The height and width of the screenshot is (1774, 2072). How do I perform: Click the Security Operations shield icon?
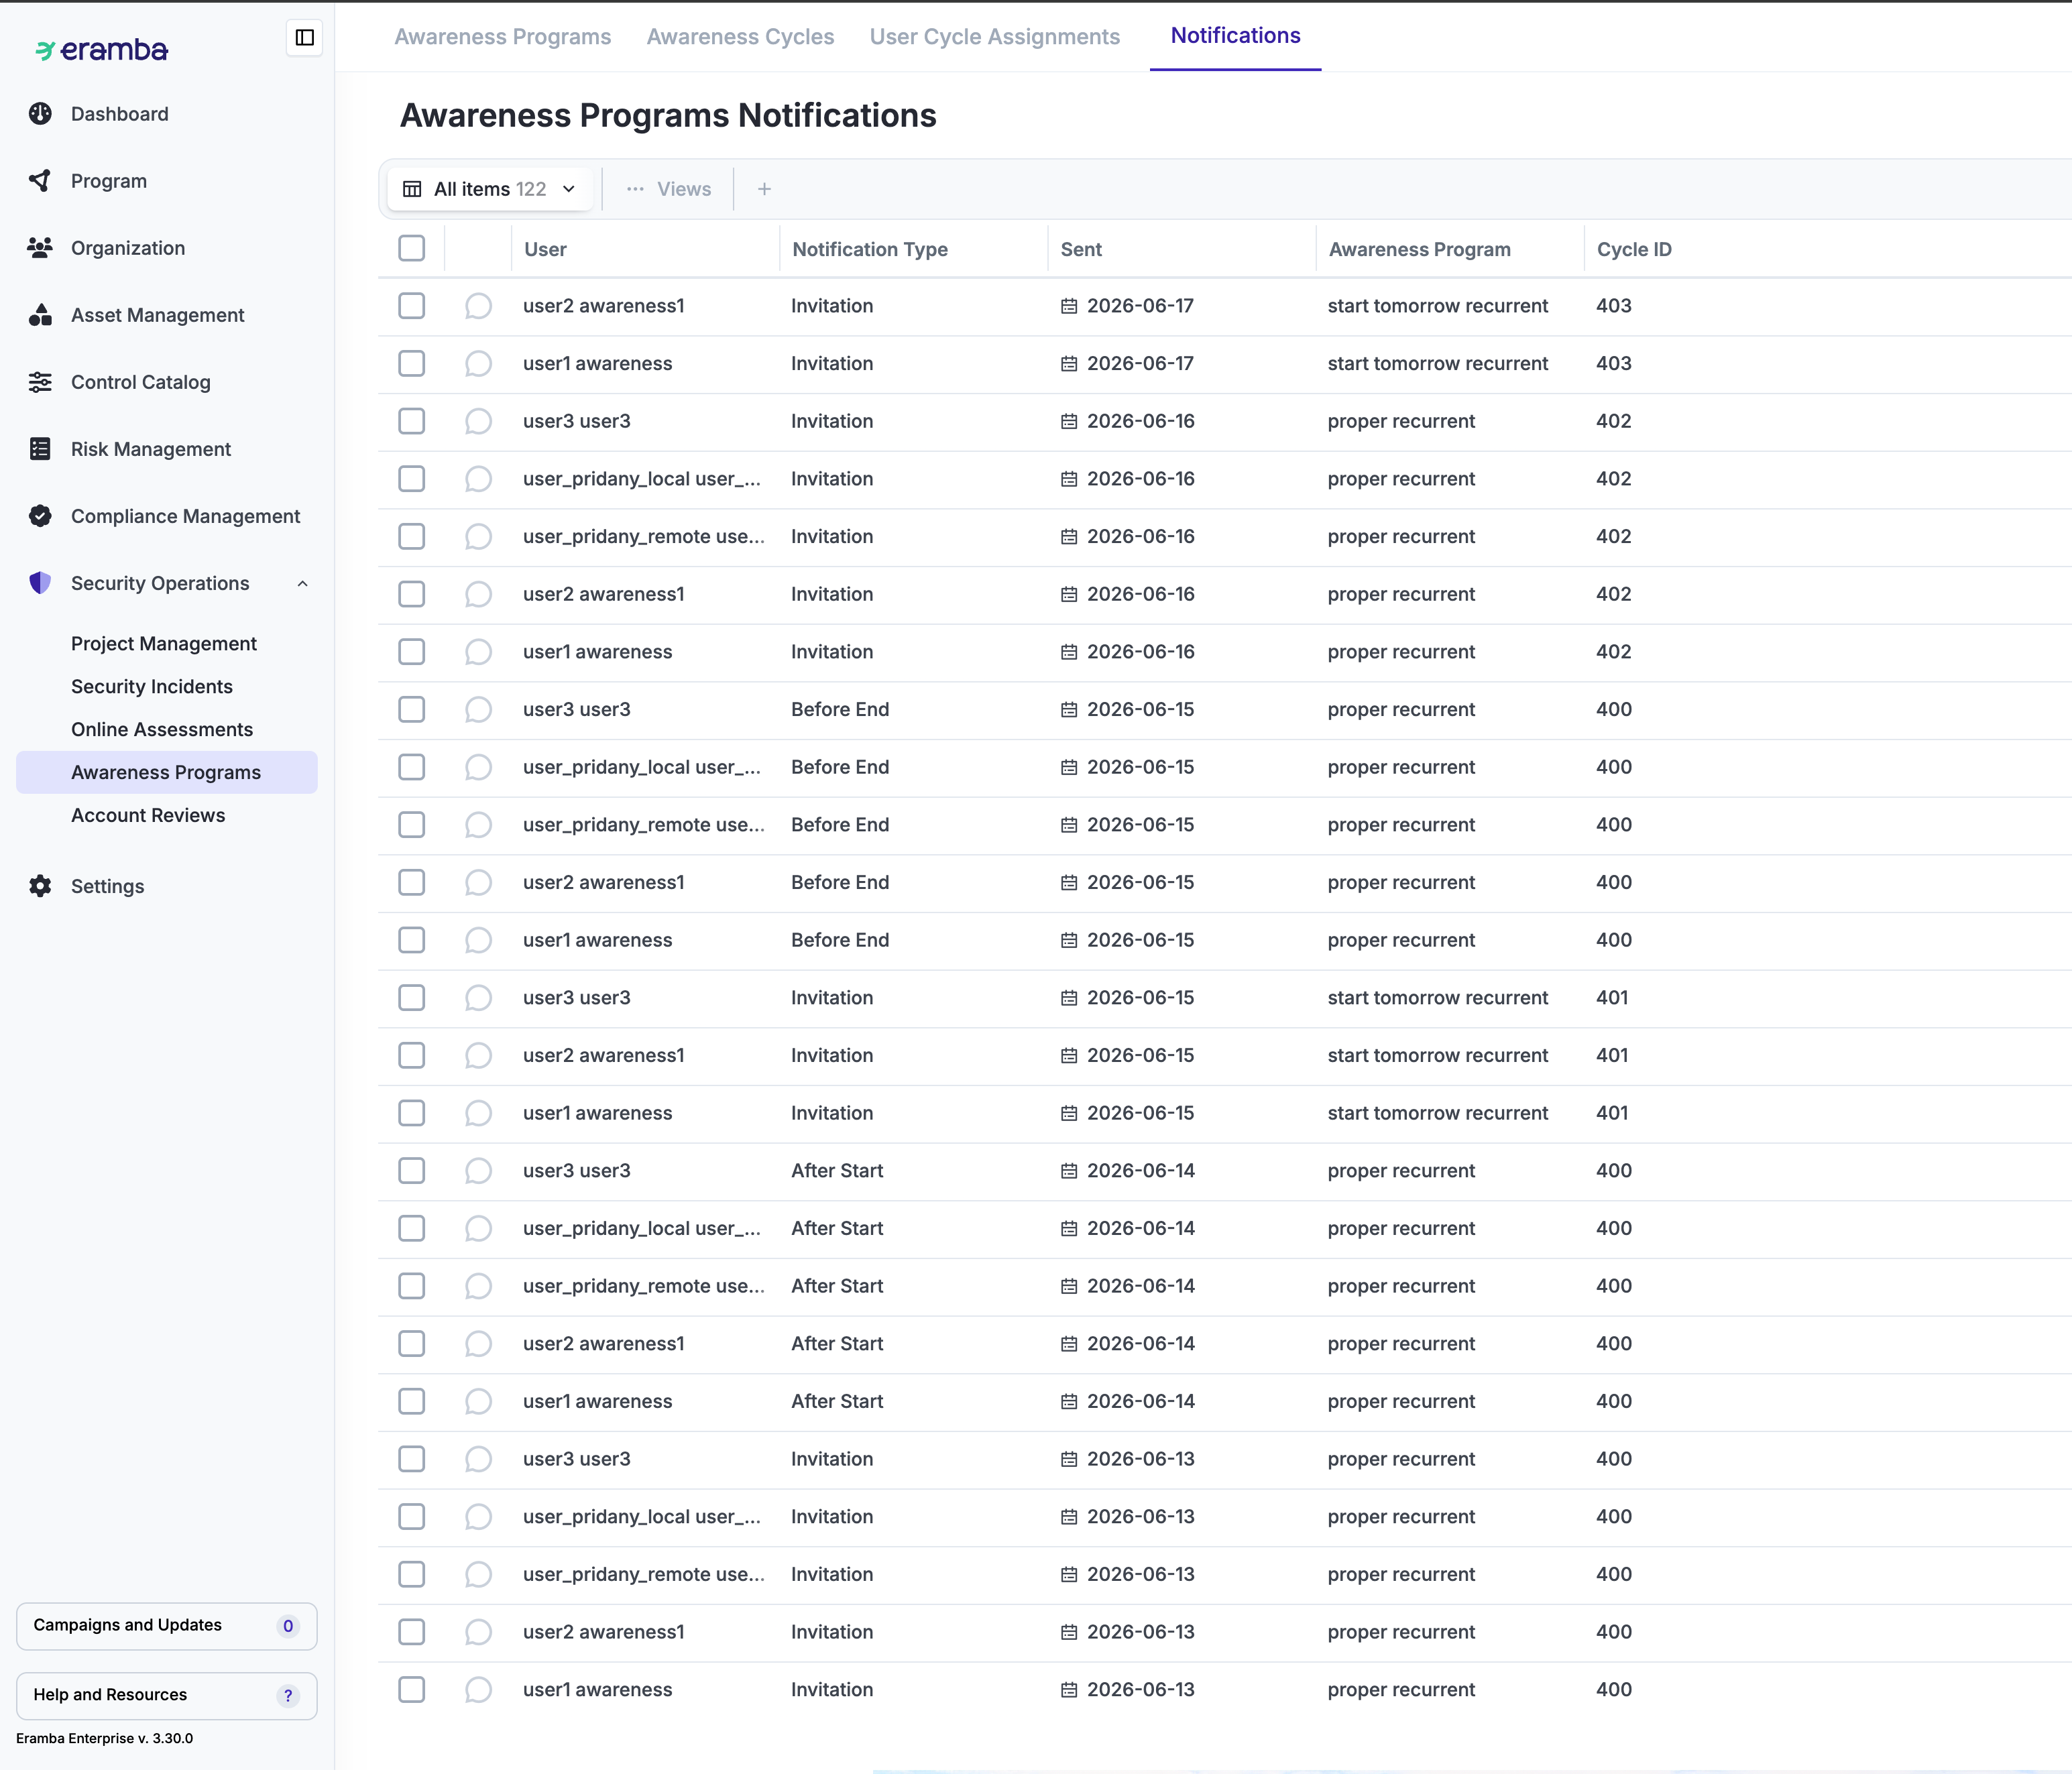(x=40, y=583)
